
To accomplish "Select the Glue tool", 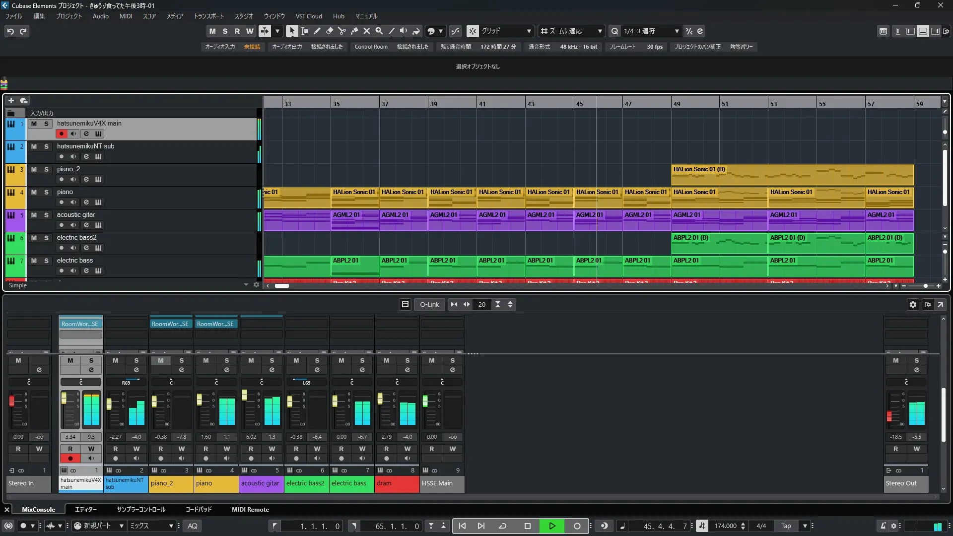I will [354, 31].
